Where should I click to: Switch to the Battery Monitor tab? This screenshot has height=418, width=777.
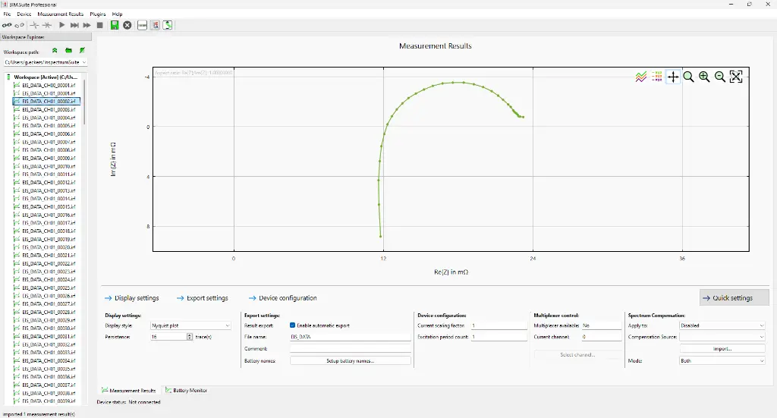click(x=186, y=391)
